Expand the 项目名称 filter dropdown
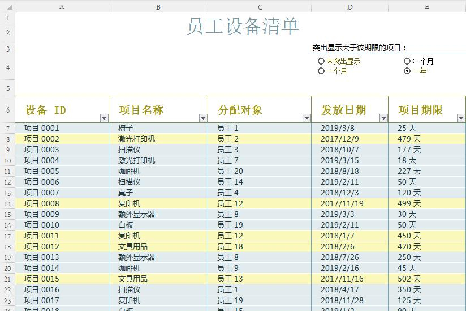The image size is (466, 311). 203,118
